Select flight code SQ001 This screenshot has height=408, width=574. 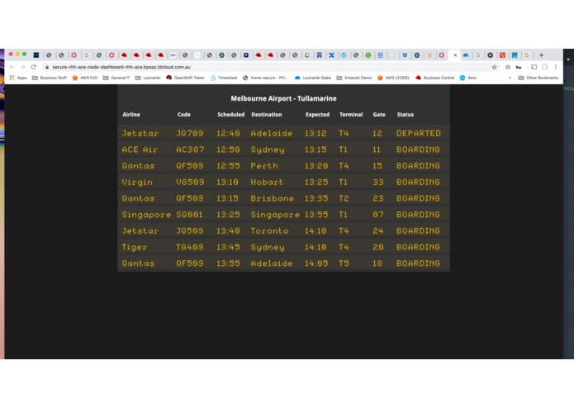(x=189, y=215)
